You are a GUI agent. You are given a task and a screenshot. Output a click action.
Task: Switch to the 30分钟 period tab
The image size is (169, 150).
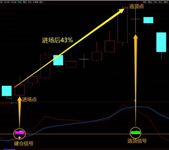pyautogui.click(x=7, y=2)
